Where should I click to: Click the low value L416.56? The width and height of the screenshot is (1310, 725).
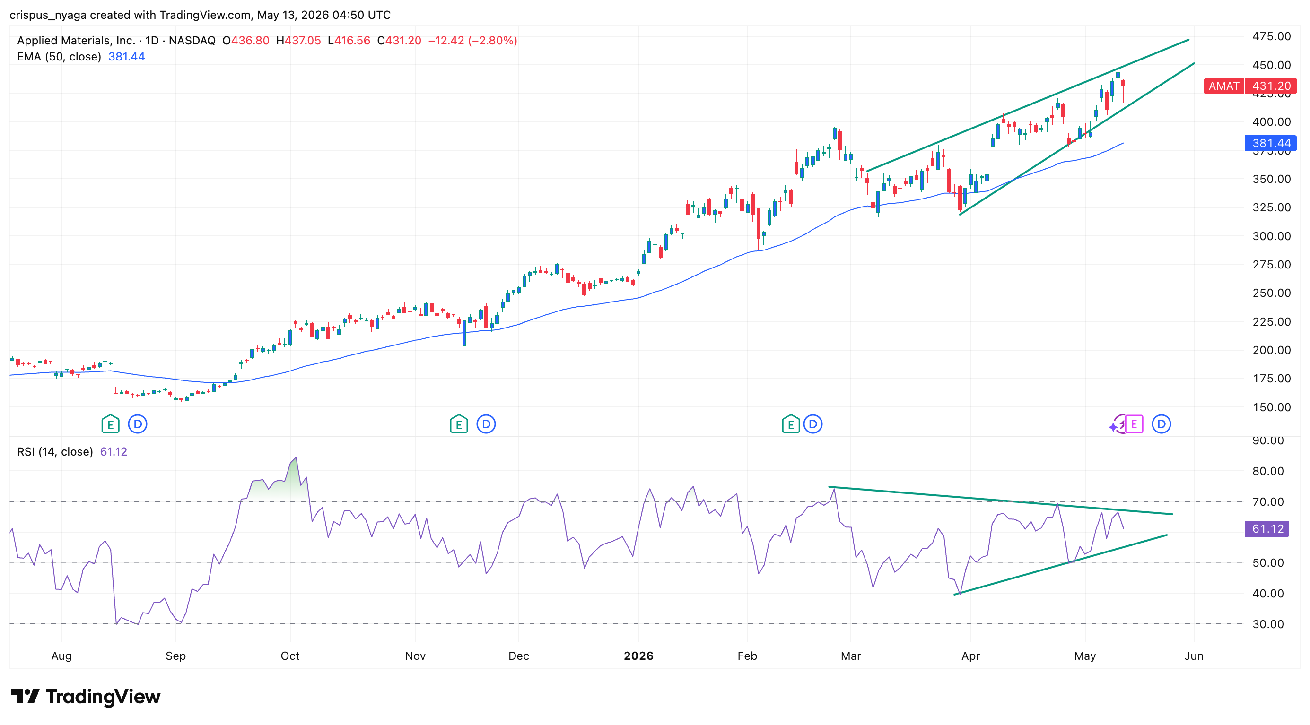(x=349, y=41)
